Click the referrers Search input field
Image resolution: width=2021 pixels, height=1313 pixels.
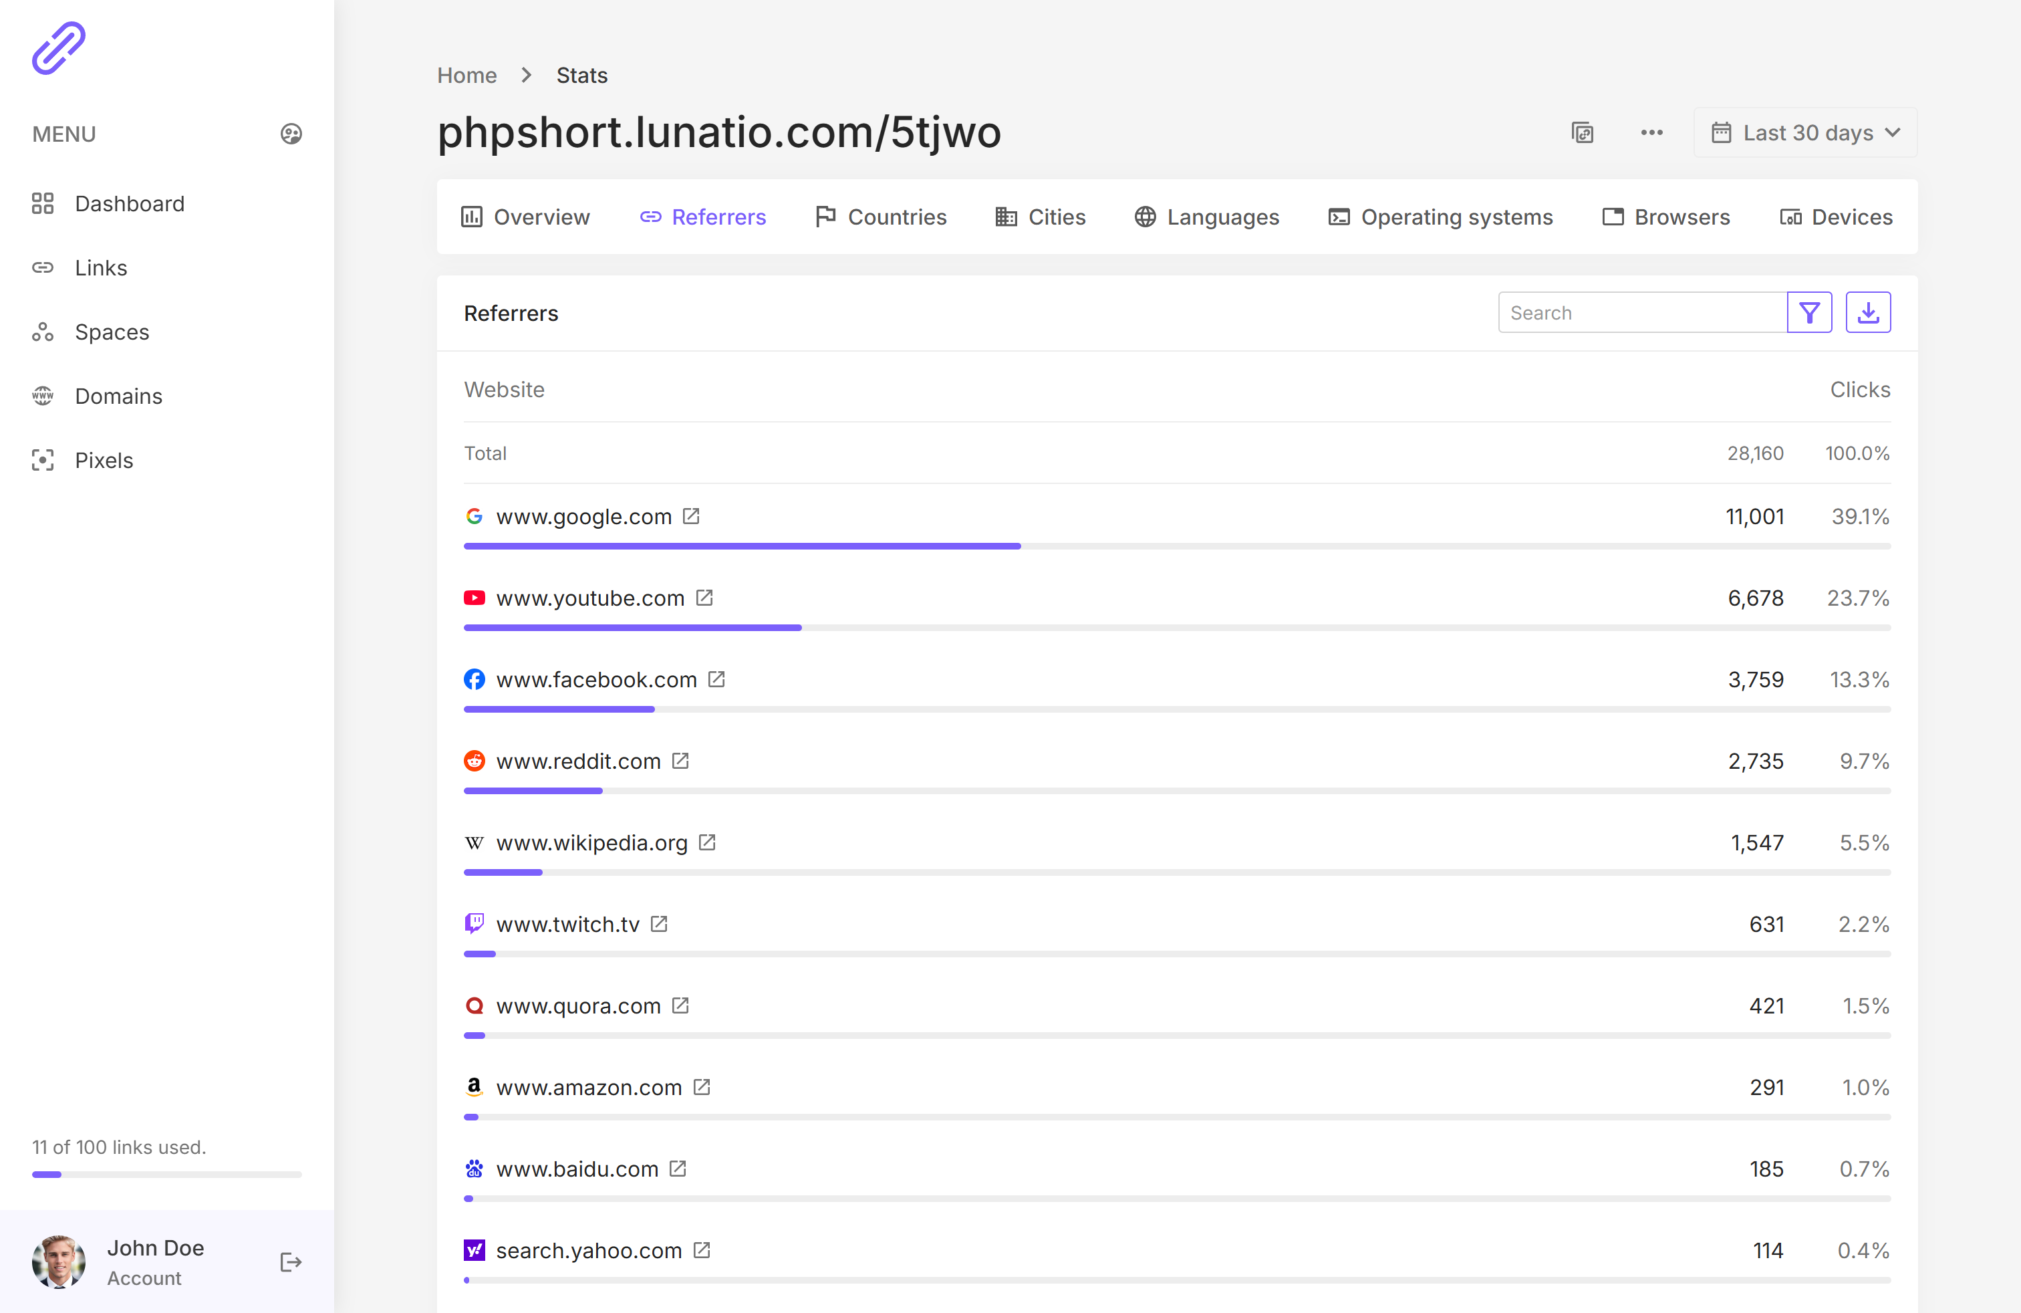pos(1641,312)
